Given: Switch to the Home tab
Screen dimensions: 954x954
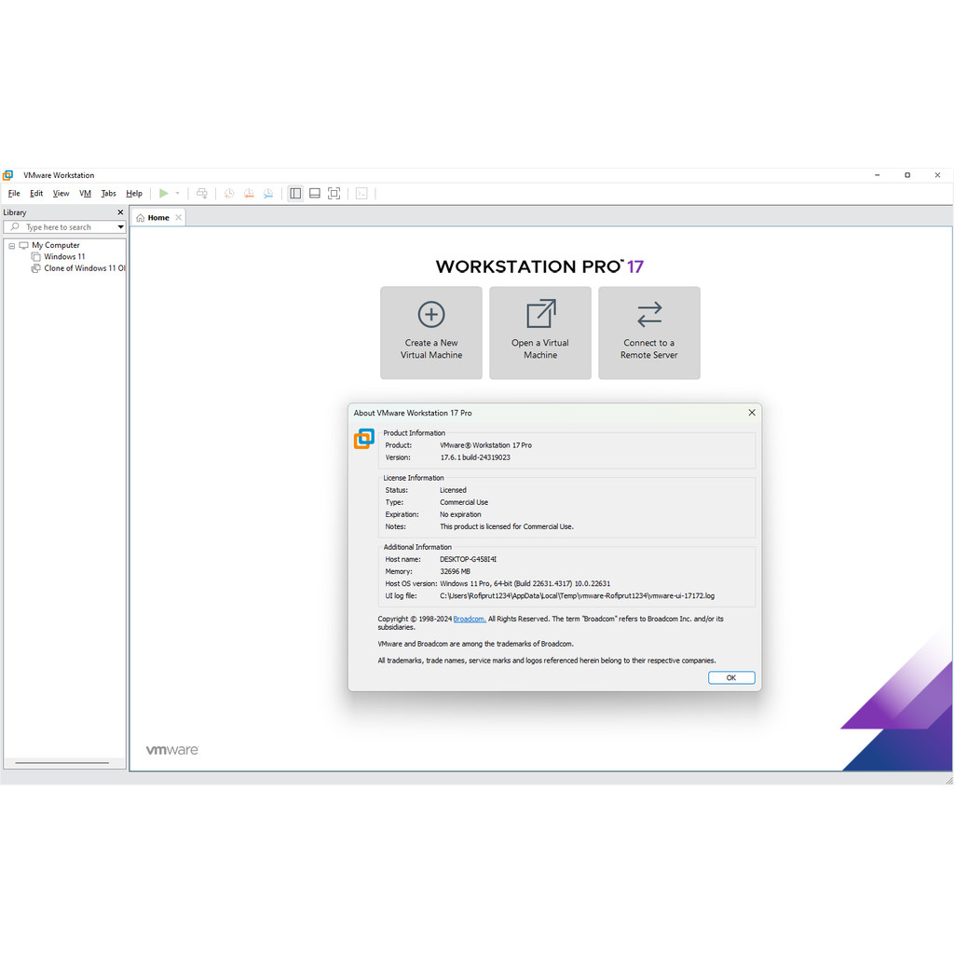Looking at the screenshot, I should coord(158,218).
